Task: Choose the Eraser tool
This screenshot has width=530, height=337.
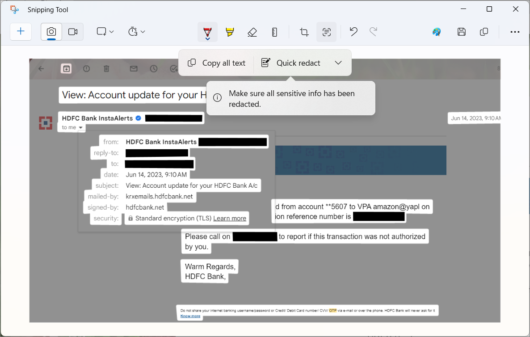Action: coord(252,32)
